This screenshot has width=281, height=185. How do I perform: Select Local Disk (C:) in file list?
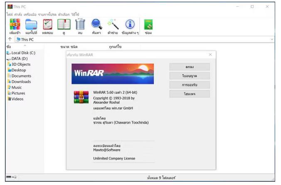(23, 53)
